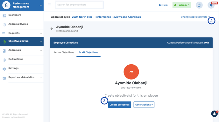The height and width of the screenshot is (122, 219).
Task: Open the Change appraisal cycle dropdown
Action: [195, 17]
